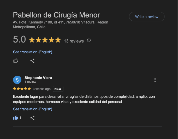
Task: Click the '3 weeks ago' timestamp
Action: coord(42,89)
